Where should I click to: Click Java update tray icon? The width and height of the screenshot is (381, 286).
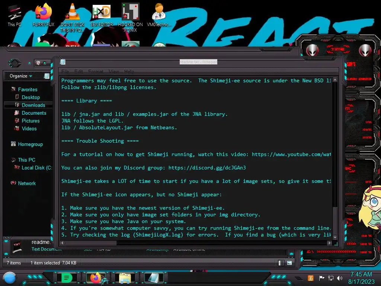point(311,278)
